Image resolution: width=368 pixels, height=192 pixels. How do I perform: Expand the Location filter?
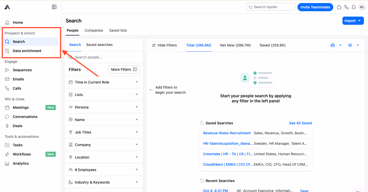[x=104, y=157]
